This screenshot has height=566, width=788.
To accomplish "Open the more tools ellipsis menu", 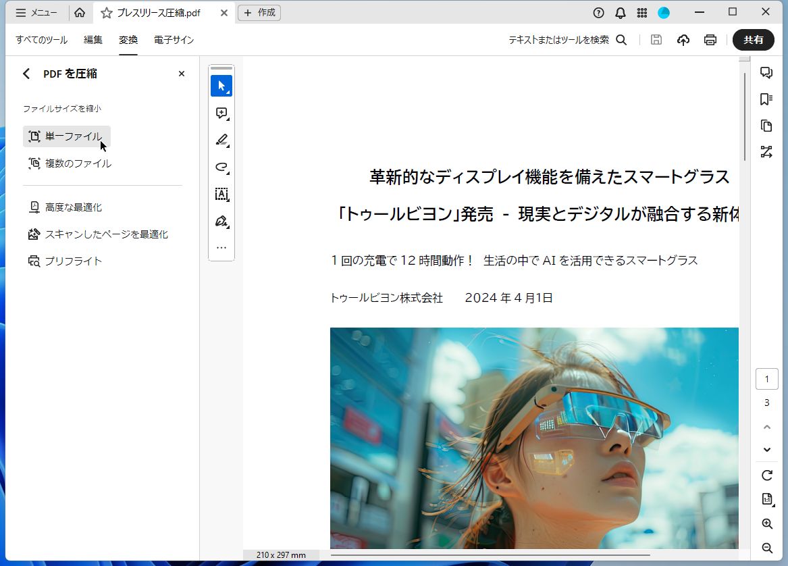I will pos(221,247).
